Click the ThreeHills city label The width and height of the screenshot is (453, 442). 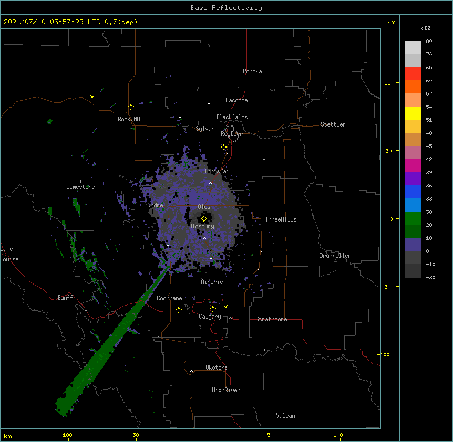pos(281,219)
